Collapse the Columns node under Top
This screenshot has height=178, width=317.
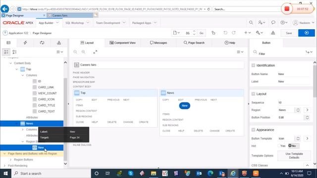[x=23, y=75]
